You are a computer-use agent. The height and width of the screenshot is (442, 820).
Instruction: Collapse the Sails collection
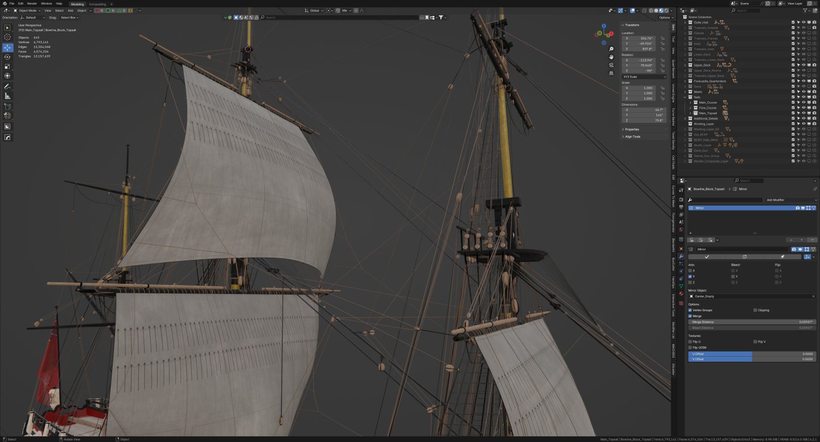pyautogui.click(x=685, y=97)
